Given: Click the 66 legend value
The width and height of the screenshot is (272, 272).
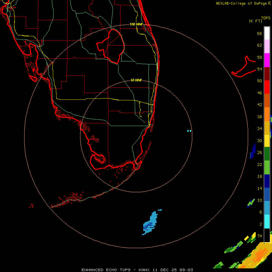Looking at the screenshot, I should point(260,33).
